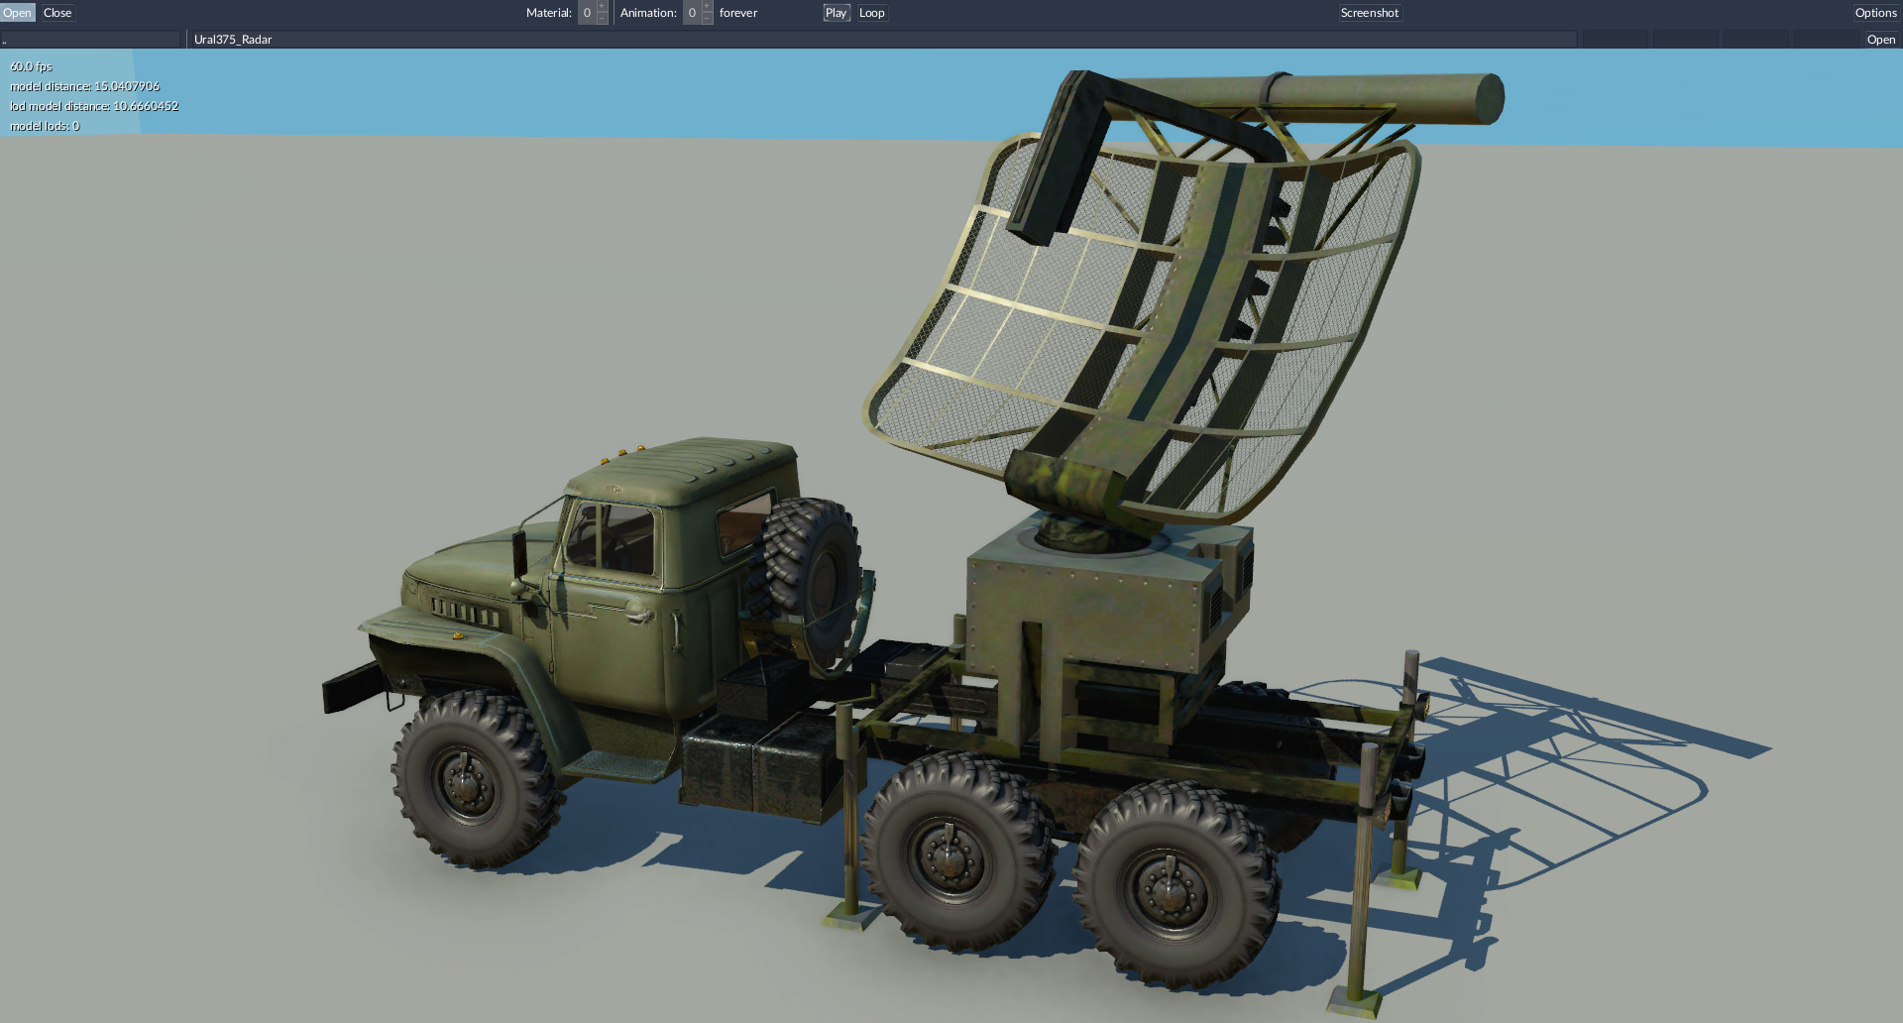Increase the Animation index with the plus stepper
Screen dimensions: 1903x1023
pos(707,7)
